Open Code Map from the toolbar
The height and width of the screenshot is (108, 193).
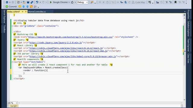[x=138, y=2]
